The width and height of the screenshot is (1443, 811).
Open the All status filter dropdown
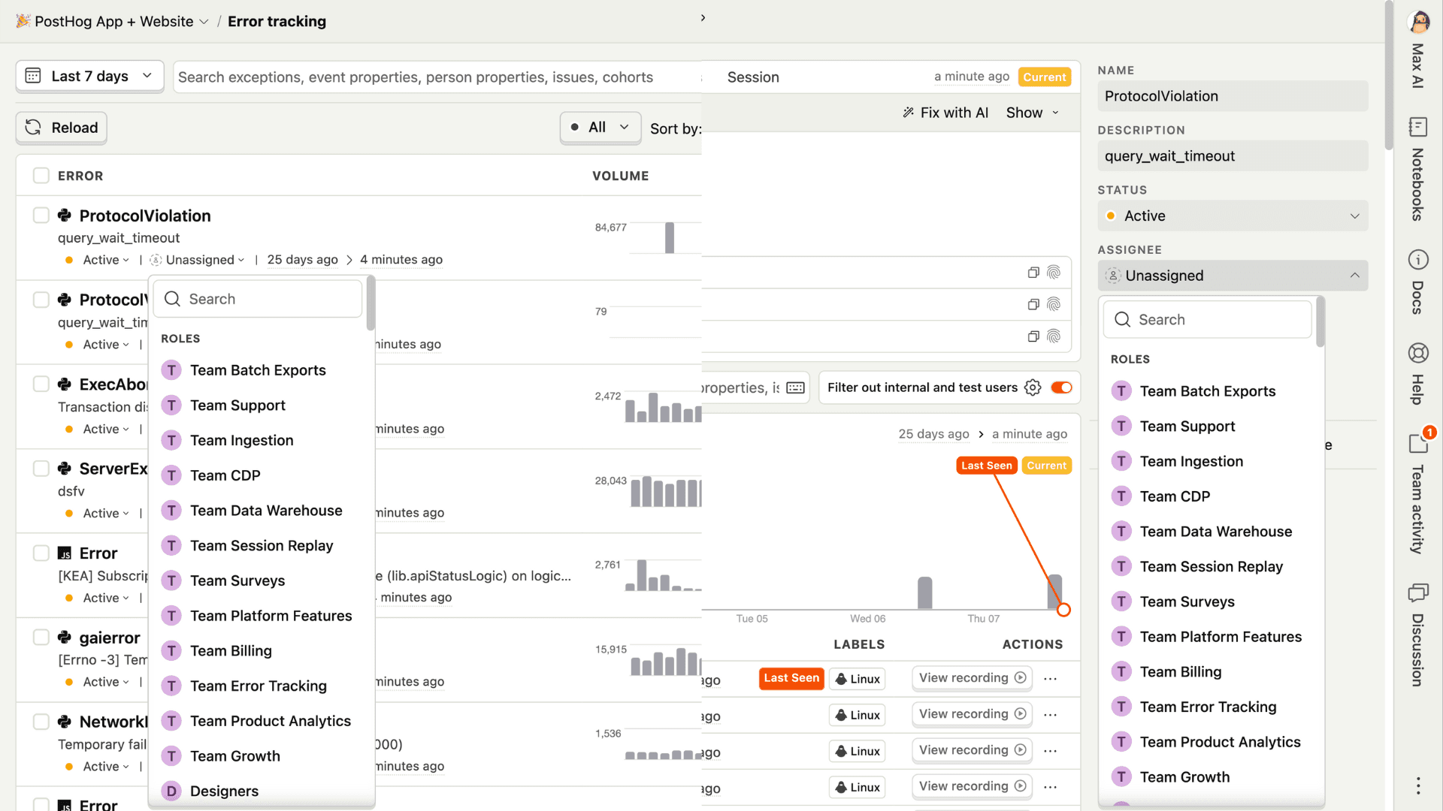(x=600, y=128)
